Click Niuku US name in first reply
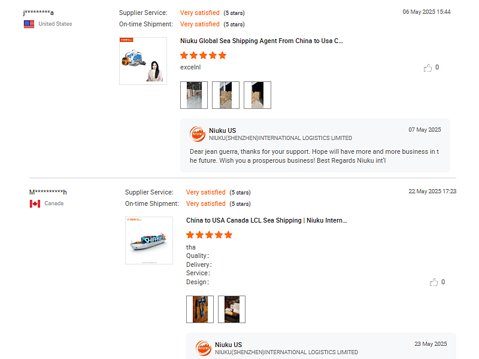Screen dimensions: 479x359 click(222, 130)
